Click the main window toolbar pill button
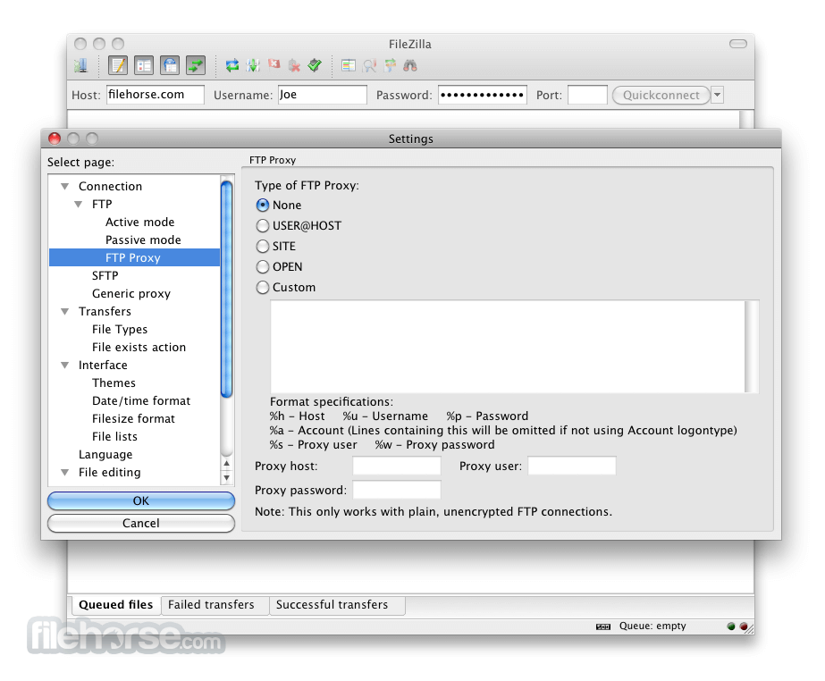The width and height of the screenshot is (825, 681). (x=737, y=44)
